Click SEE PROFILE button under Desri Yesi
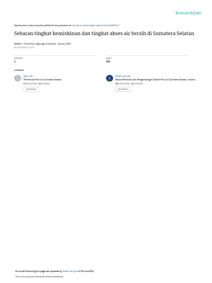Viewport: 212px width, 283px height. (x=31, y=89)
